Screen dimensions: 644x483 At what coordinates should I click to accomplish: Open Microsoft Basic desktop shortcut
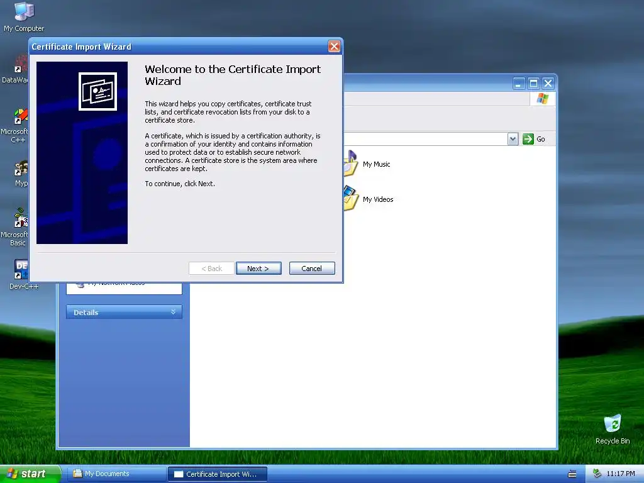point(15,227)
